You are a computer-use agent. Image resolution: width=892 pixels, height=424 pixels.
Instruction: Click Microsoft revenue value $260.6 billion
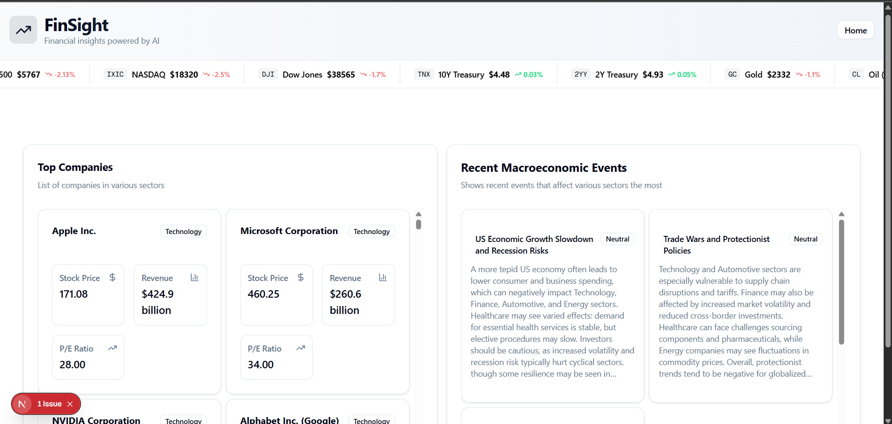point(345,302)
